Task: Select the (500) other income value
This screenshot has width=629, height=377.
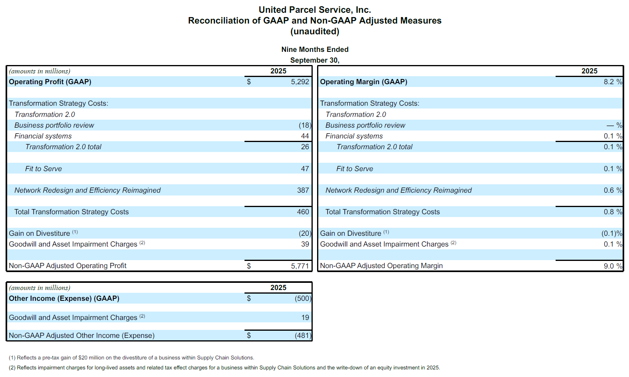Action: [303, 298]
